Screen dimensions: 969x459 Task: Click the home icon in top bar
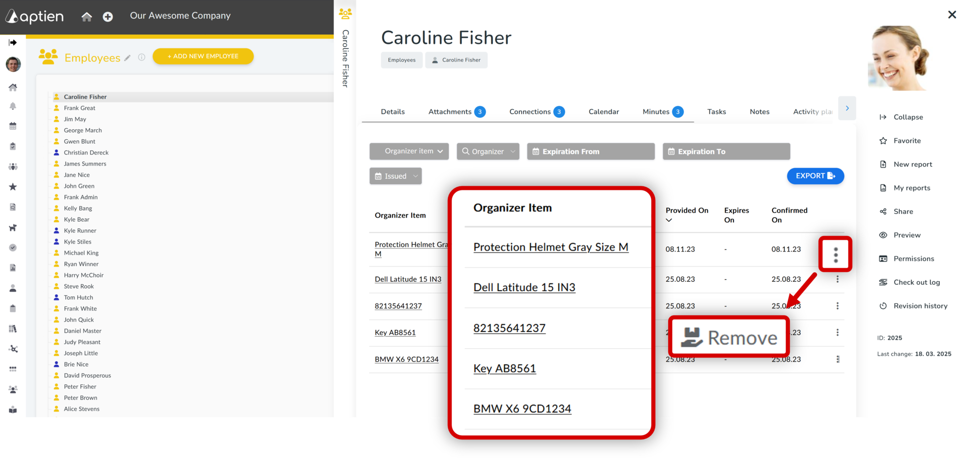click(87, 17)
